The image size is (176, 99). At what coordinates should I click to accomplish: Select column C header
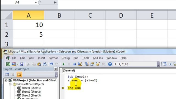tap(90, 15)
